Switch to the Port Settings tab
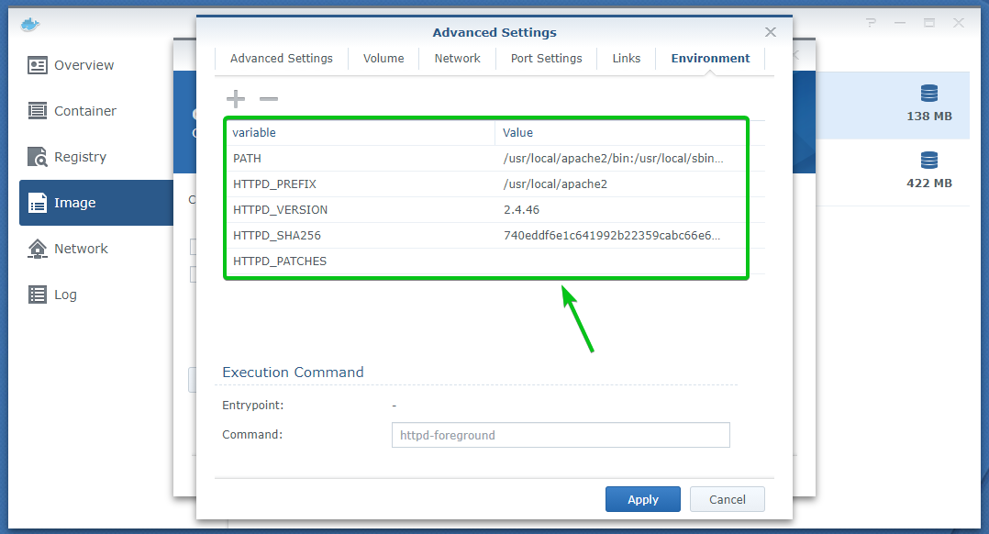Viewport: 989px width, 534px height. click(x=547, y=59)
